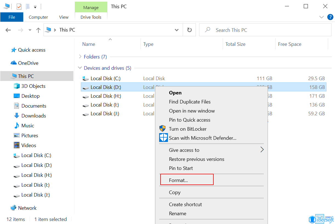335x224 pixels.
Task: Click the Manage contextual tab
Action: pos(91,7)
